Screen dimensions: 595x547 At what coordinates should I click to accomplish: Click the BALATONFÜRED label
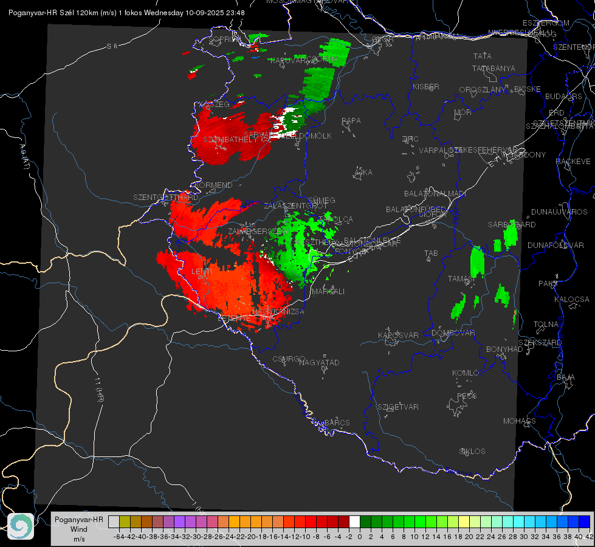tap(416, 210)
